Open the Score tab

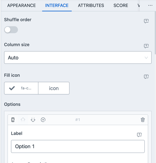[x=121, y=5]
